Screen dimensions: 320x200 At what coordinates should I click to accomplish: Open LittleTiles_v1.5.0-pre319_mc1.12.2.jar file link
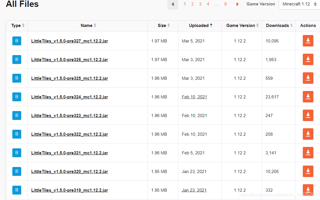(70, 190)
